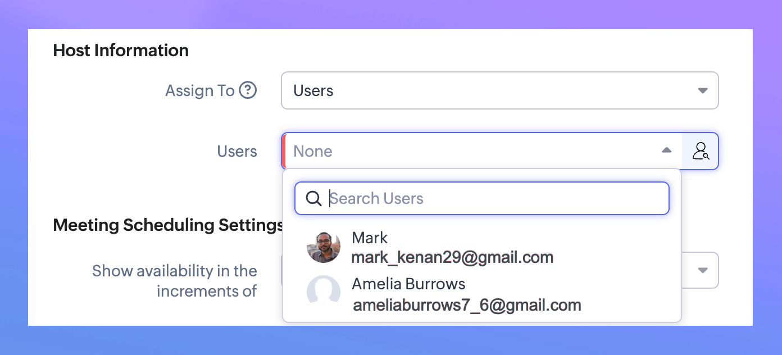Screen dimensions: 782x355
Task: Click the ameliaburrows7_6@gmail.com email text
Action: (x=466, y=305)
